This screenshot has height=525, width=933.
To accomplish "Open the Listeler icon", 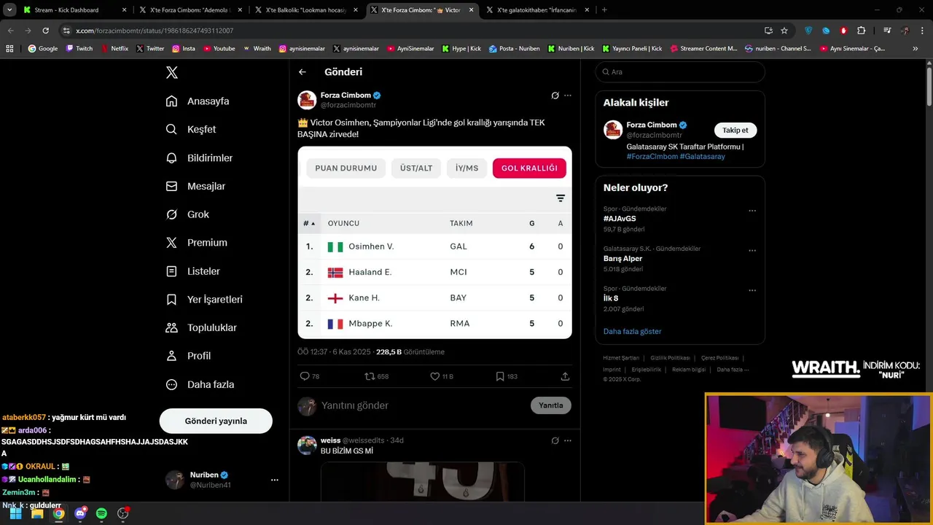I will tap(171, 271).
